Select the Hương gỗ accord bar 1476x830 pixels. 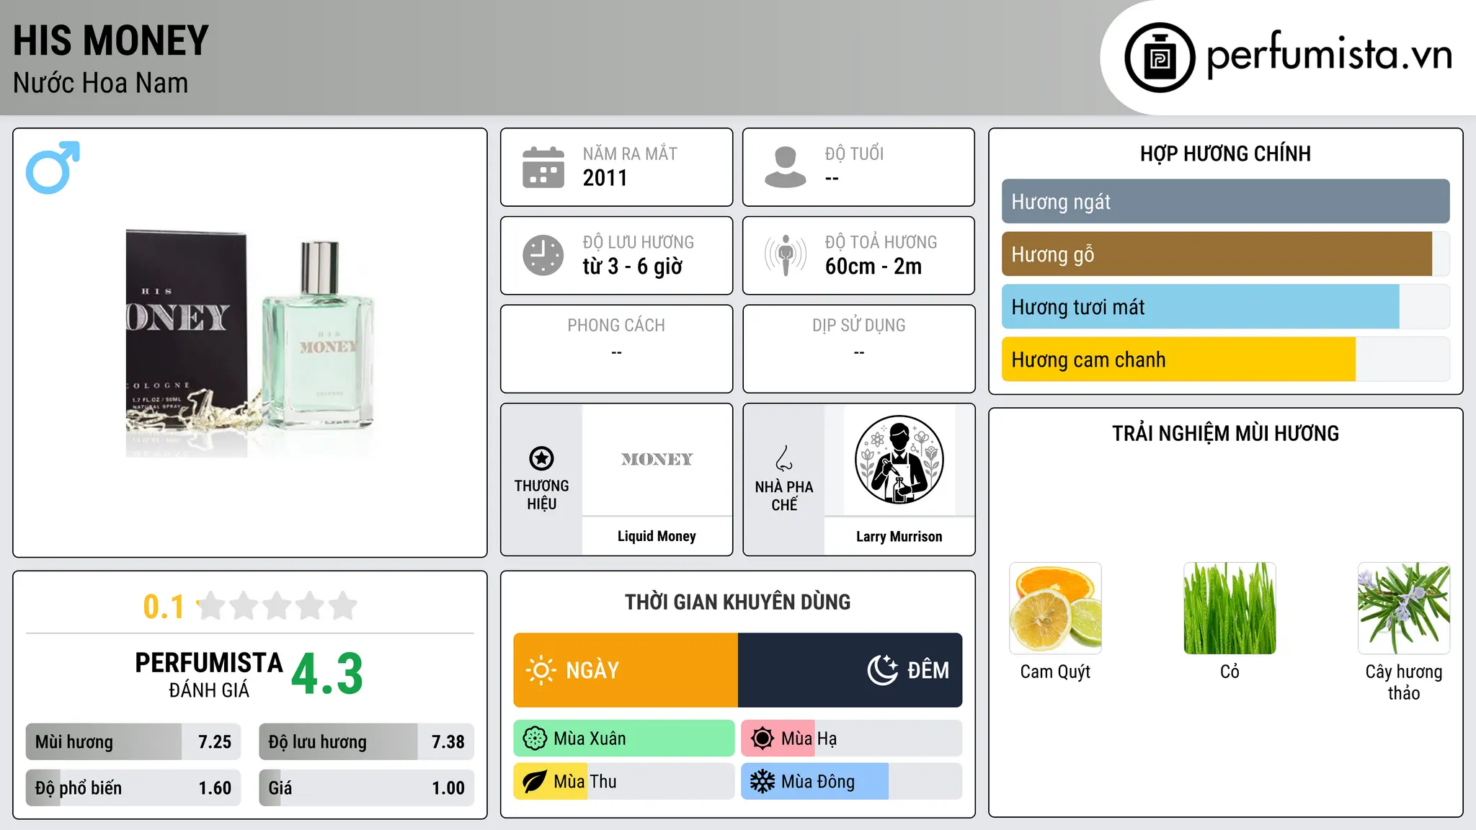tap(1225, 254)
